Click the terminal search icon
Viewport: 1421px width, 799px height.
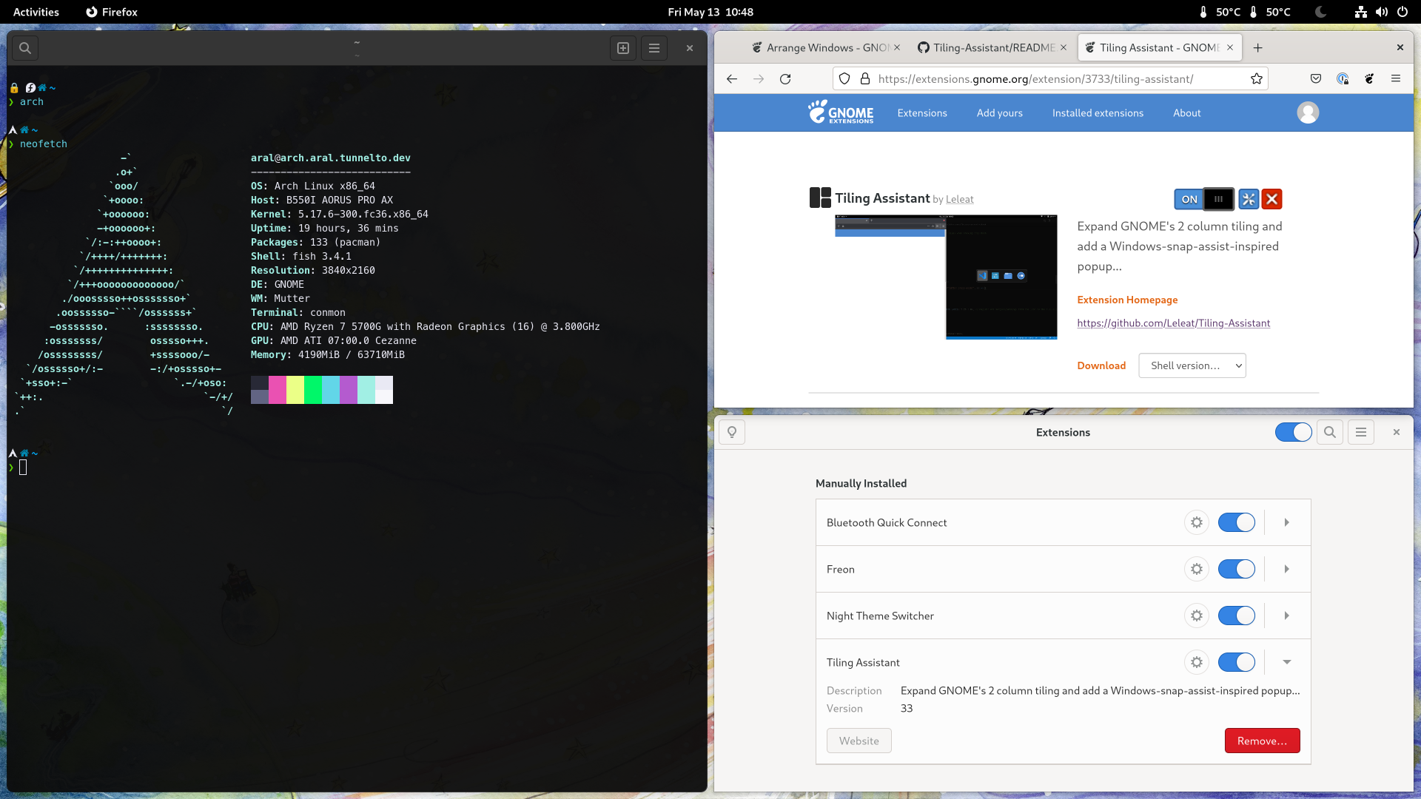25,48
